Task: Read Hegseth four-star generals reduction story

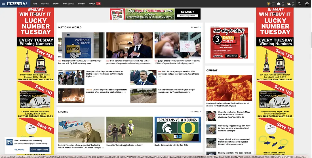Action: [178, 73]
